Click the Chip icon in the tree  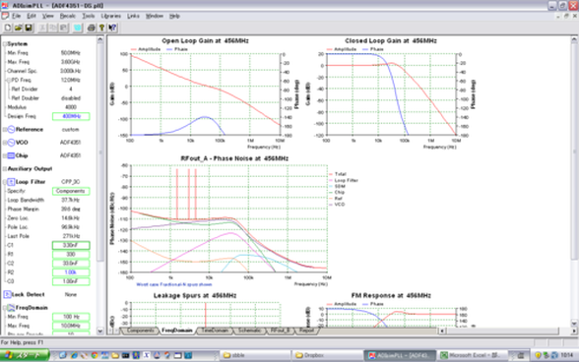(11, 155)
